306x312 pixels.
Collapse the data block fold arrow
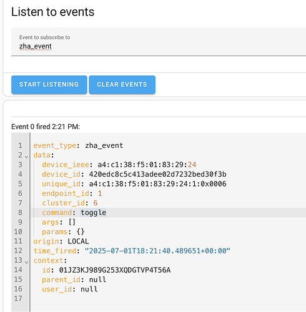pyautogui.click(x=26, y=157)
